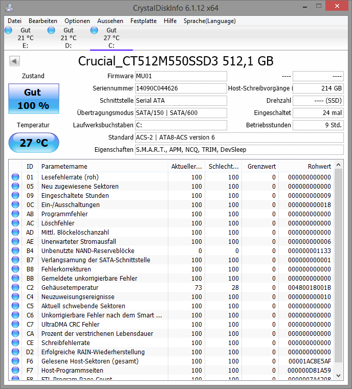Click the Standard field ACS-2
The width and height of the screenshot is (352, 389).
pos(239,138)
